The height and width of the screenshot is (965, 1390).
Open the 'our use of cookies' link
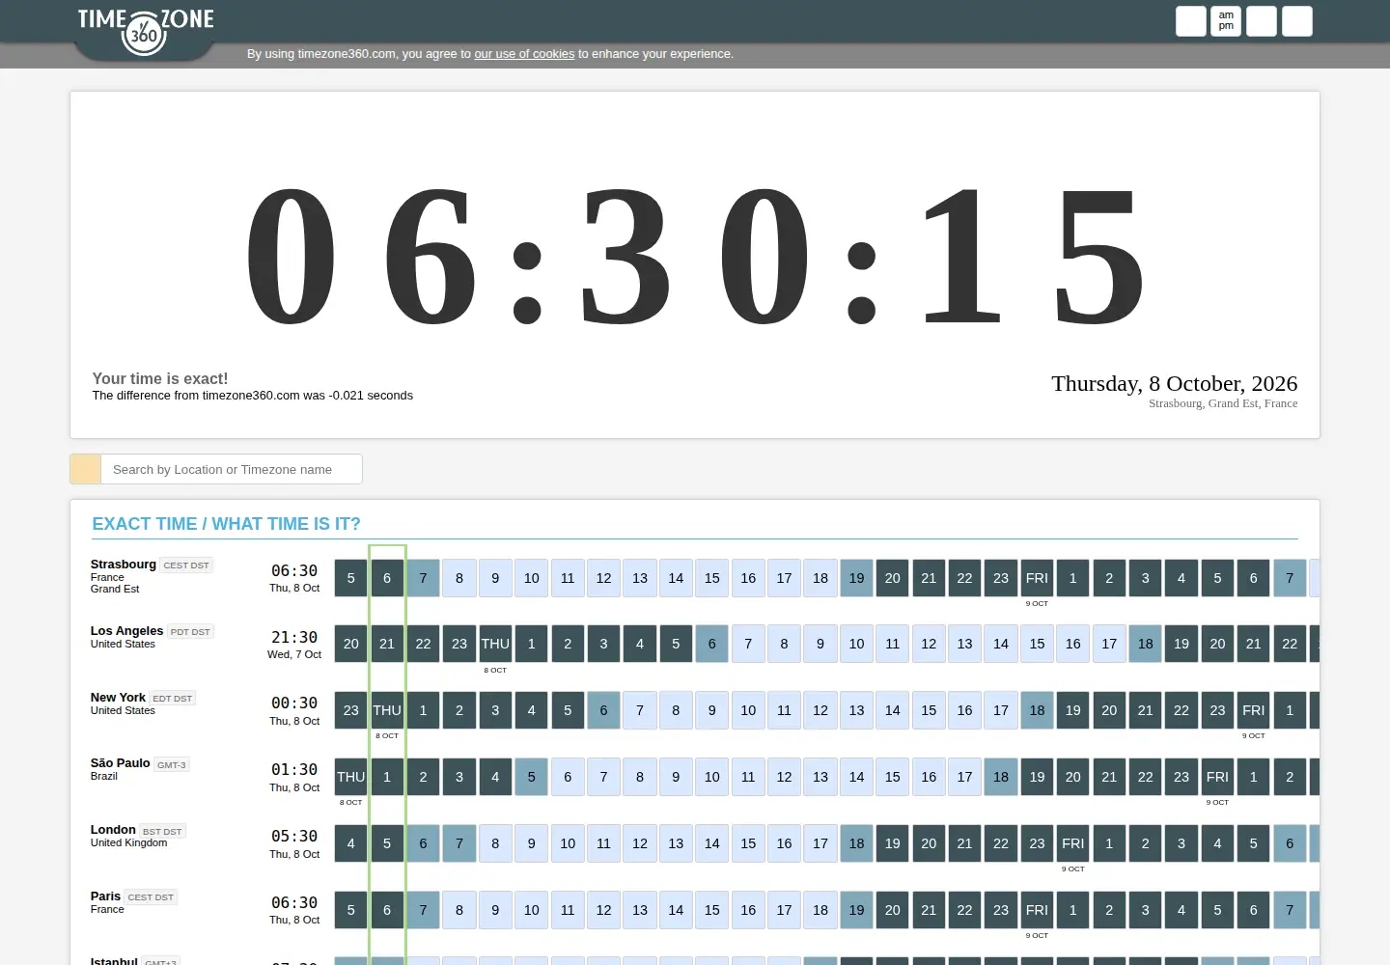[524, 54]
